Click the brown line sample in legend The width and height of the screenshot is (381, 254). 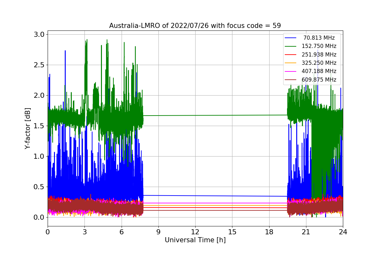pos(291,80)
